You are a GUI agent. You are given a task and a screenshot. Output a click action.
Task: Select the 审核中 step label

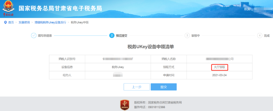pos(195,36)
